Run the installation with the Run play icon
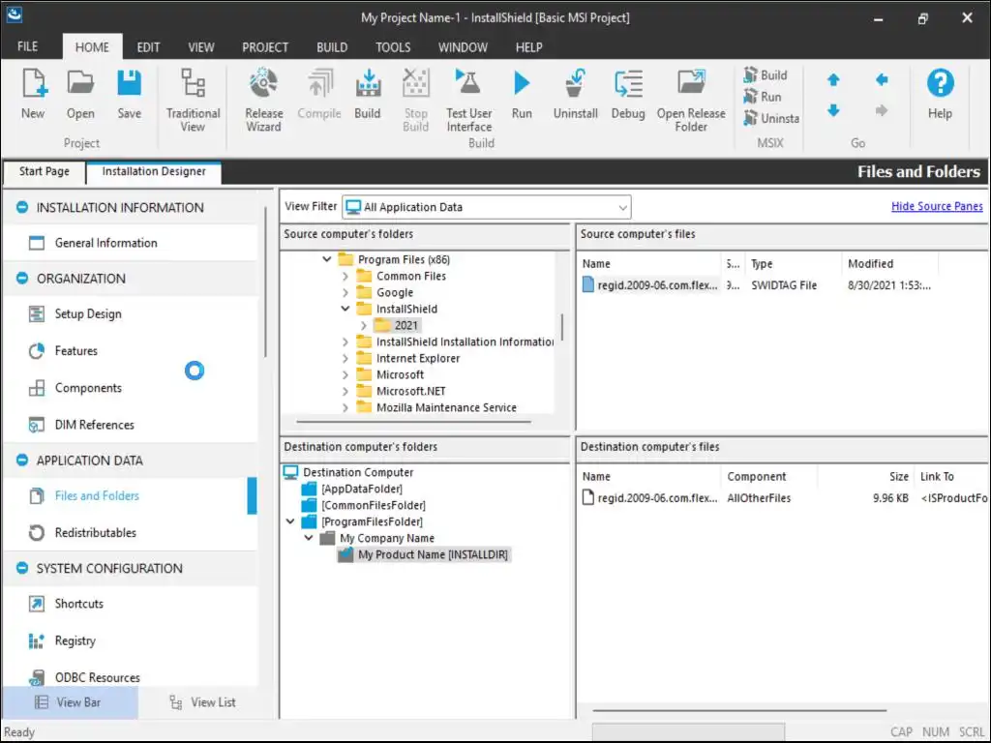Screen dimensions: 991x743 click(522, 94)
